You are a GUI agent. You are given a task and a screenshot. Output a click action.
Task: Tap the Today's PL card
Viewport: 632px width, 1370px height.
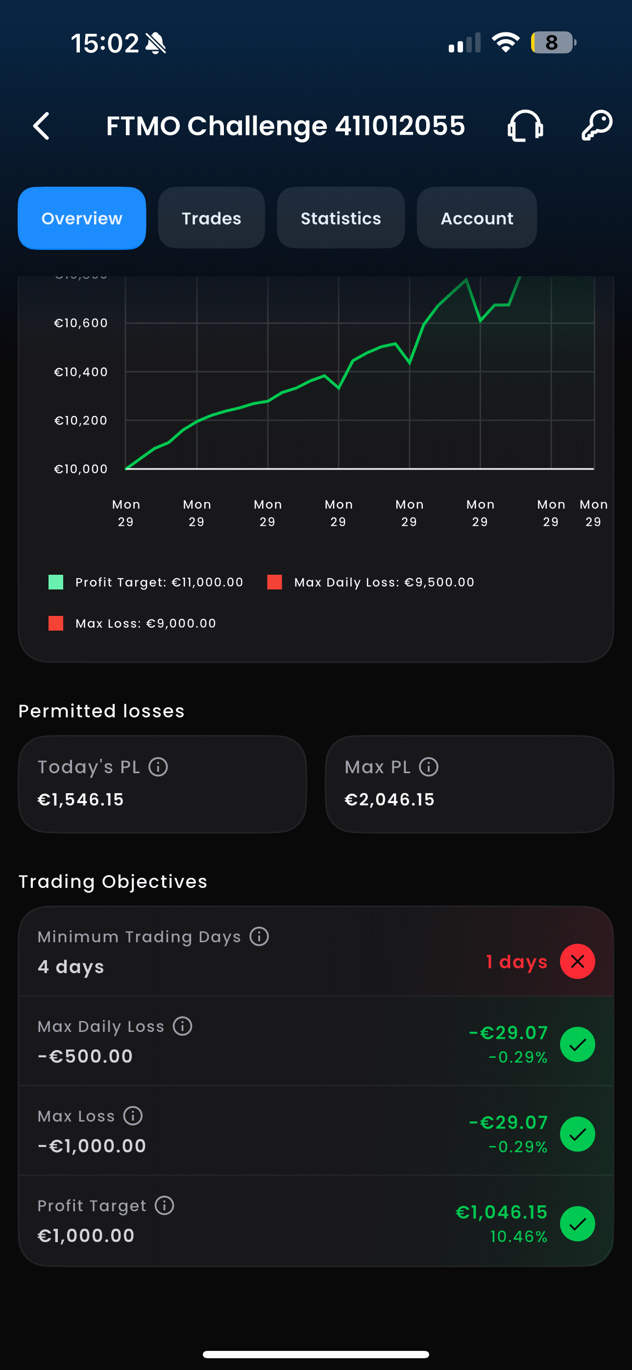point(162,784)
